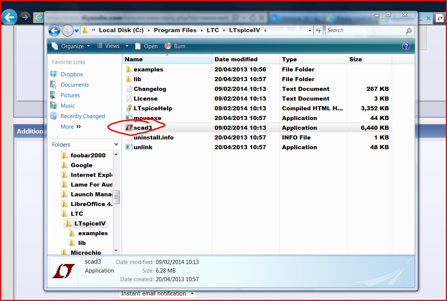The height and width of the screenshot is (301, 447).
Task: Sort by the Type column header
Action: coord(313,59)
